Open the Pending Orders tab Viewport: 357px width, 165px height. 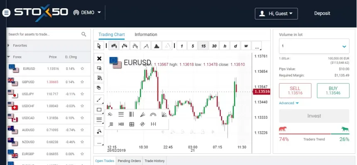[x=129, y=161]
